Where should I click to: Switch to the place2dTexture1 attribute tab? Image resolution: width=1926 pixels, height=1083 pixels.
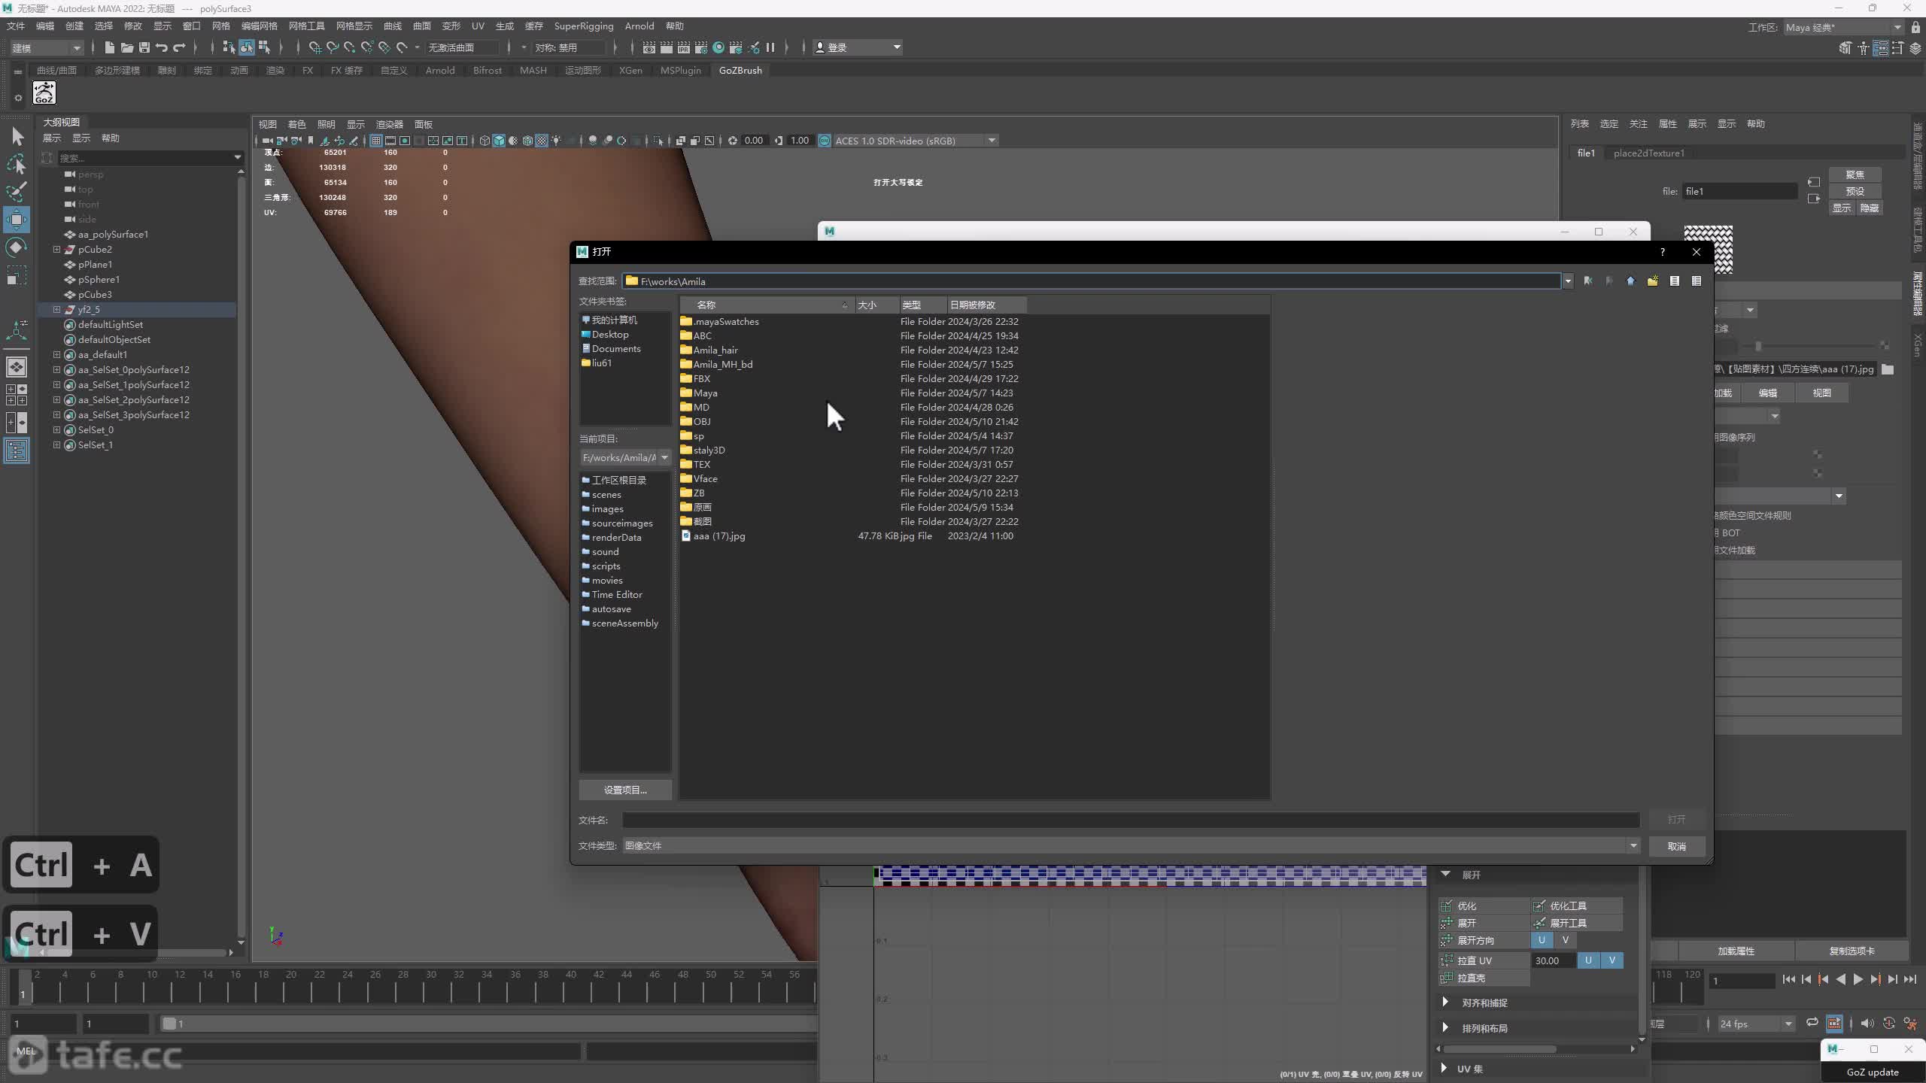coord(1649,153)
